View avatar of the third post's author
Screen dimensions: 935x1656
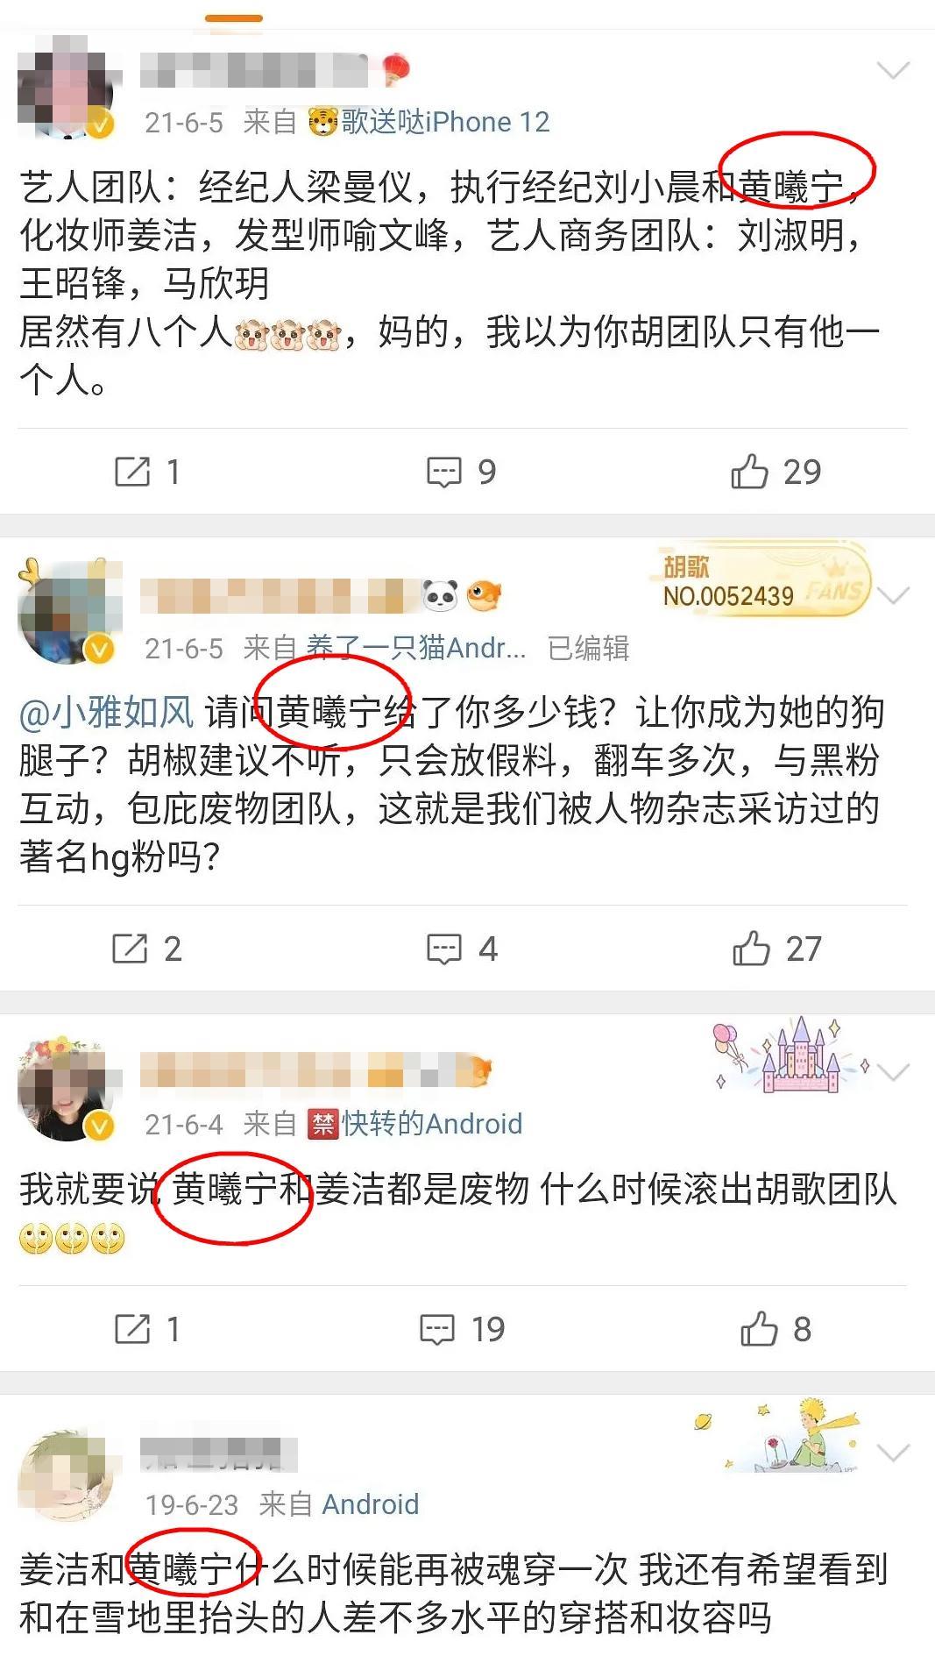pyautogui.click(x=67, y=1090)
